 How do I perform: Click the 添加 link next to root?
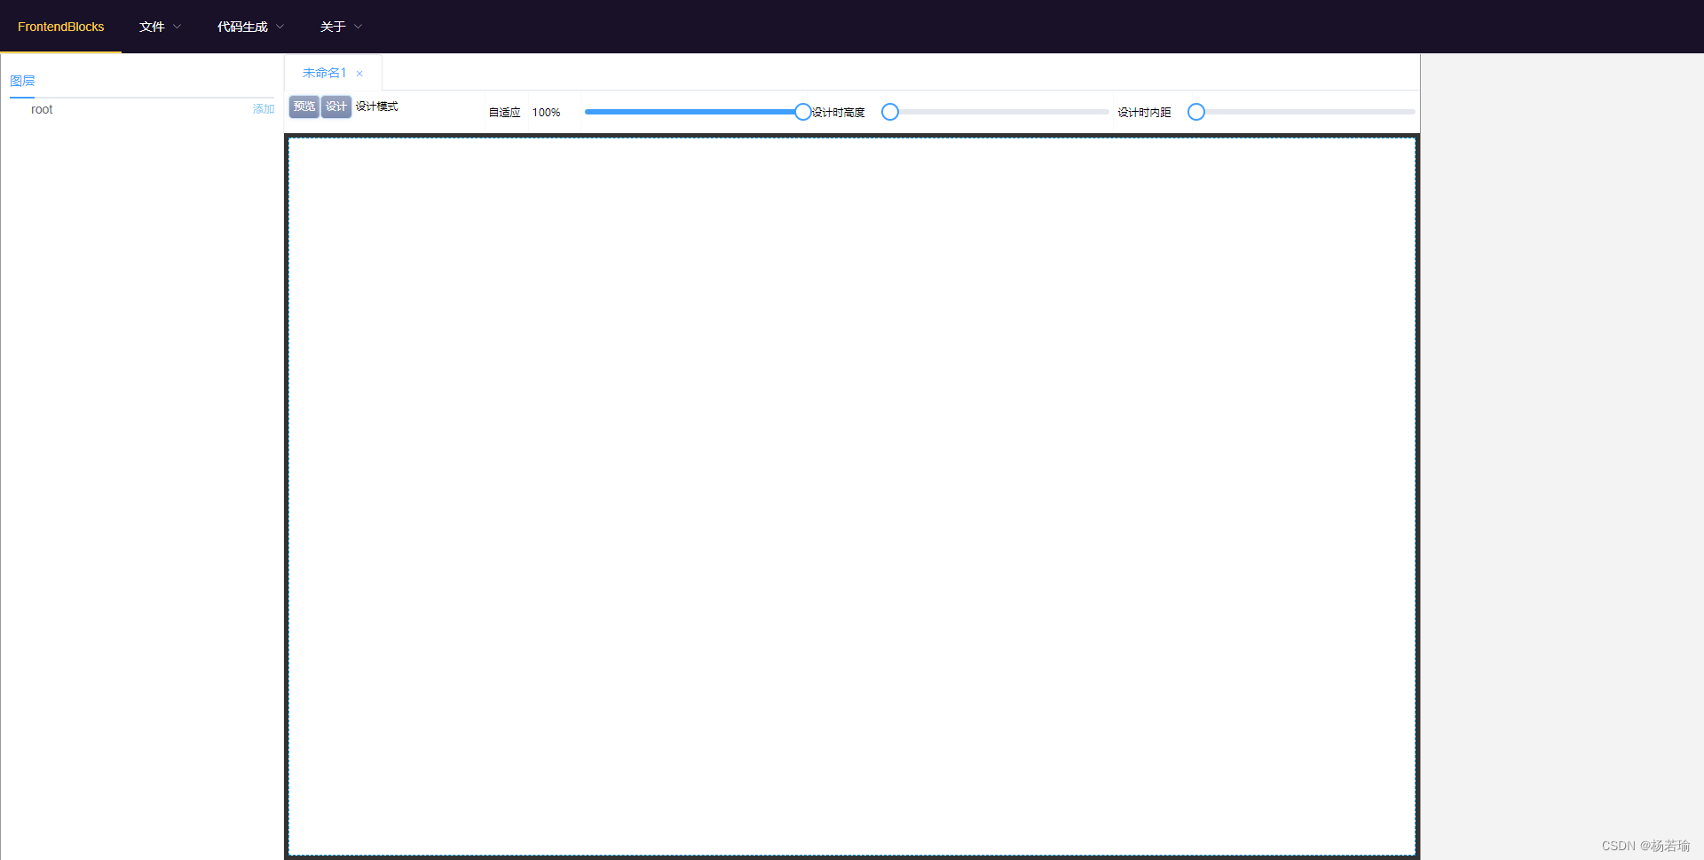coord(264,109)
